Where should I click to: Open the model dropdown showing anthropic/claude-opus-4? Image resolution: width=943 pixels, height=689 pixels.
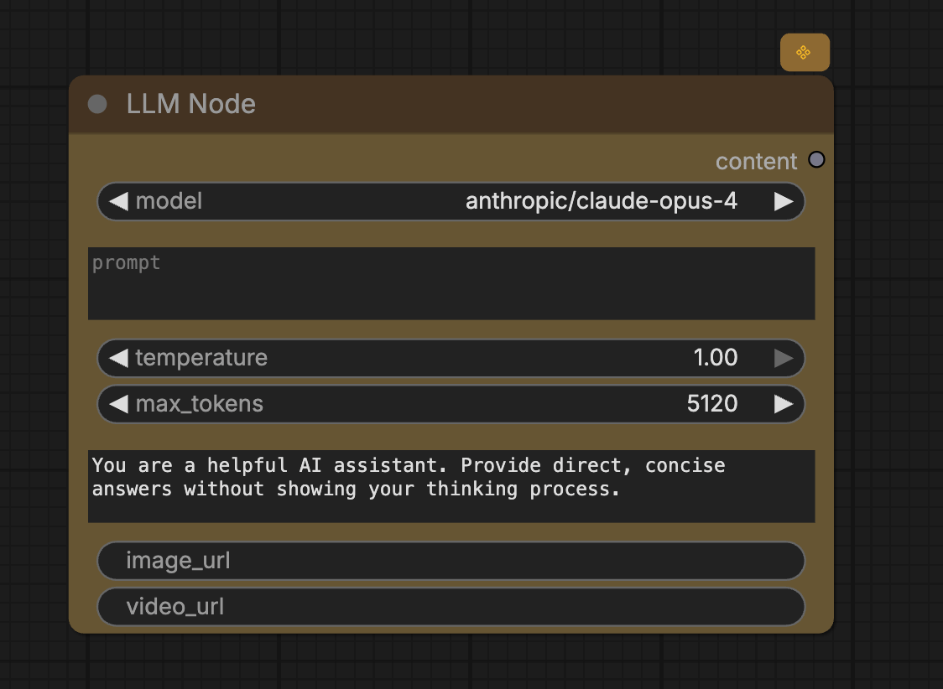(451, 201)
